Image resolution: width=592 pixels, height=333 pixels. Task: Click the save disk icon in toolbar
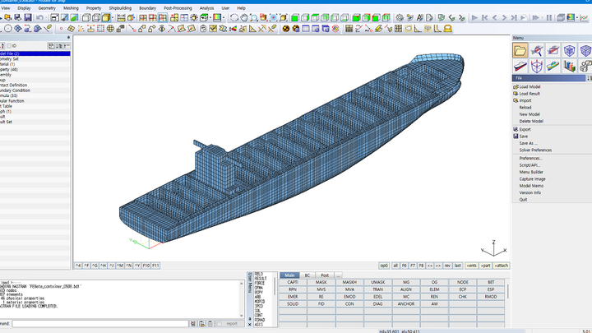pyautogui.click(x=26, y=17)
